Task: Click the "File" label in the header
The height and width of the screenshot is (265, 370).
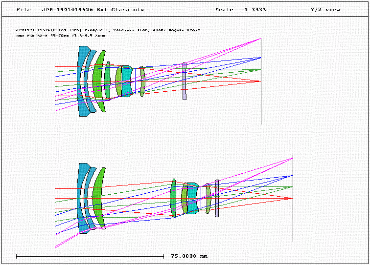Action: (x=23, y=10)
